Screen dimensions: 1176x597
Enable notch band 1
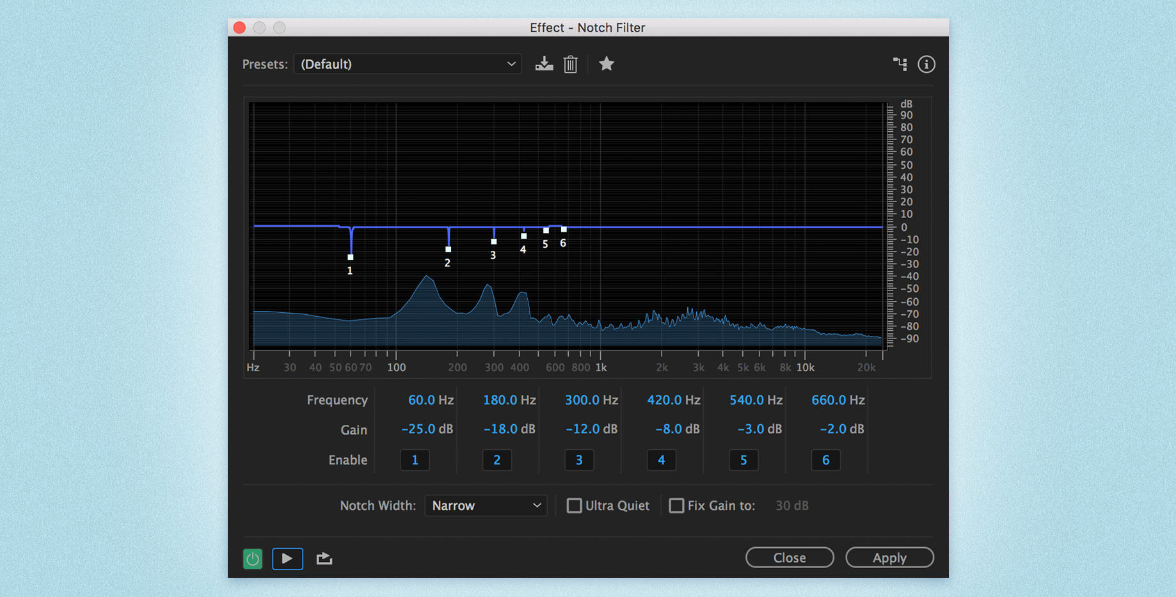[415, 459]
